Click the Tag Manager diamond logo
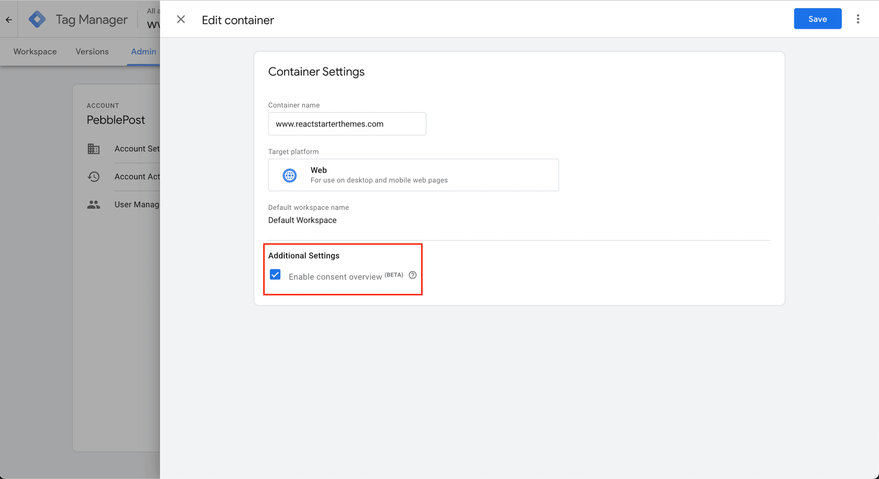Screen dimensions: 879x479 (x=37, y=19)
